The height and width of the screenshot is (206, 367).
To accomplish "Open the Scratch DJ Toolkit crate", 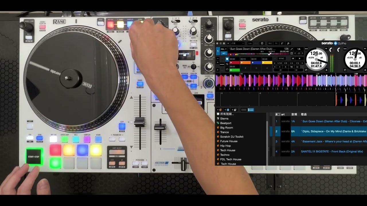I will (232, 137).
